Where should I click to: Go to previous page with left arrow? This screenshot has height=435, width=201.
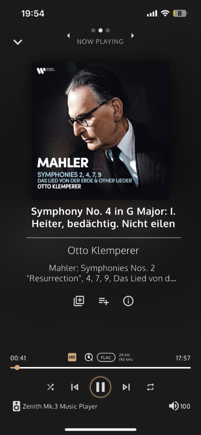click(x=68, y=36)
